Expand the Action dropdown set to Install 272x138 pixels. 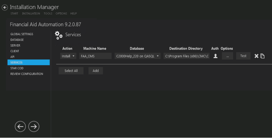click(68, 56)
